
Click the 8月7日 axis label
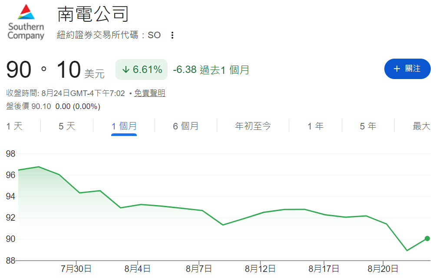[199, 268]
